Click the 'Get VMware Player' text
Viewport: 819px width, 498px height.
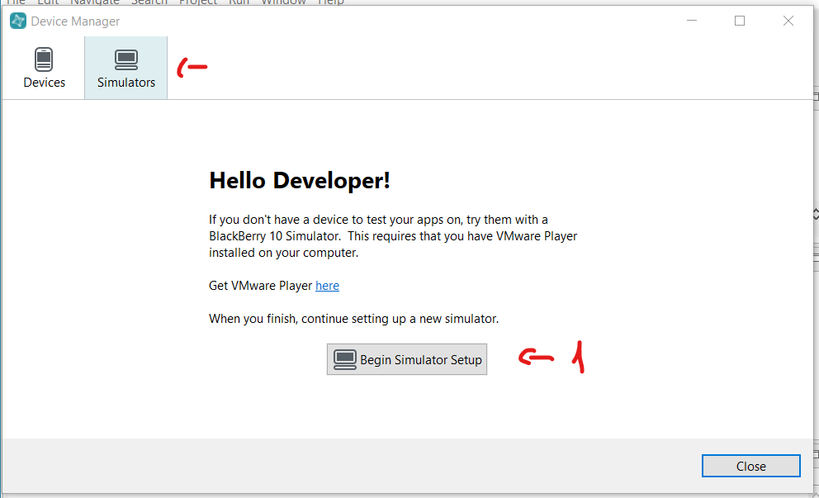tap(261, 286)
